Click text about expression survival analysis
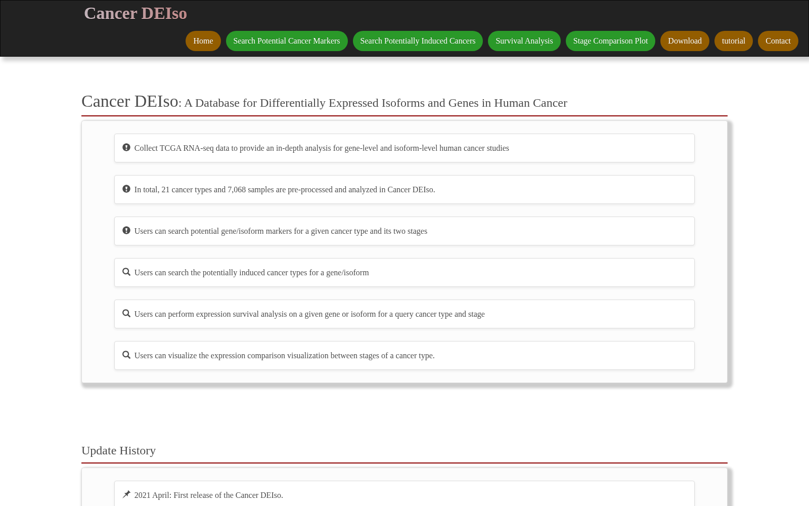This screenshot has width=809, height=506. 309,314
